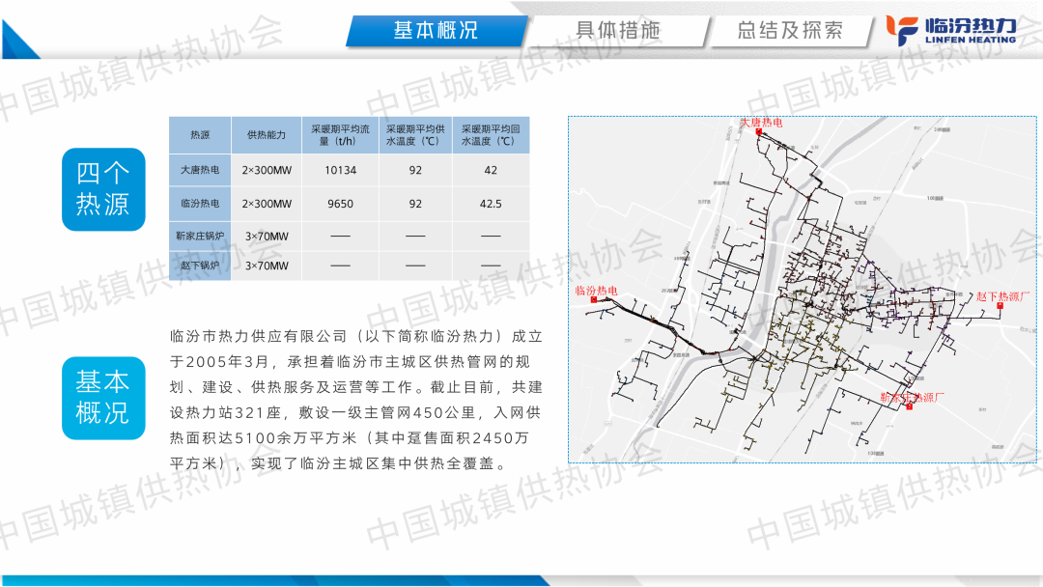This screenshot has width=1043, height=587.
Task: Click the 靳家庄锅炉 row label in table
Action: coord(200,237)
